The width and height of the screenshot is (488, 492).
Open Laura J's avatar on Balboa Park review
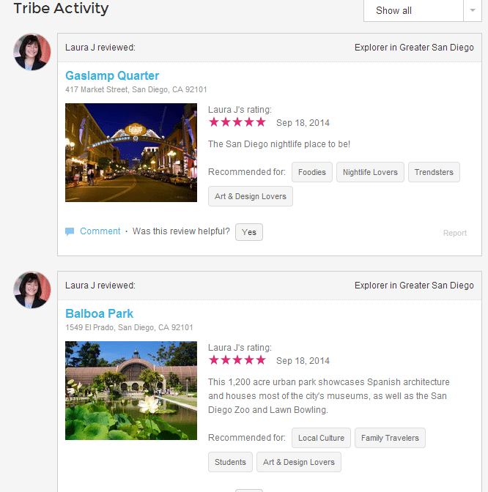coord(32,290)
